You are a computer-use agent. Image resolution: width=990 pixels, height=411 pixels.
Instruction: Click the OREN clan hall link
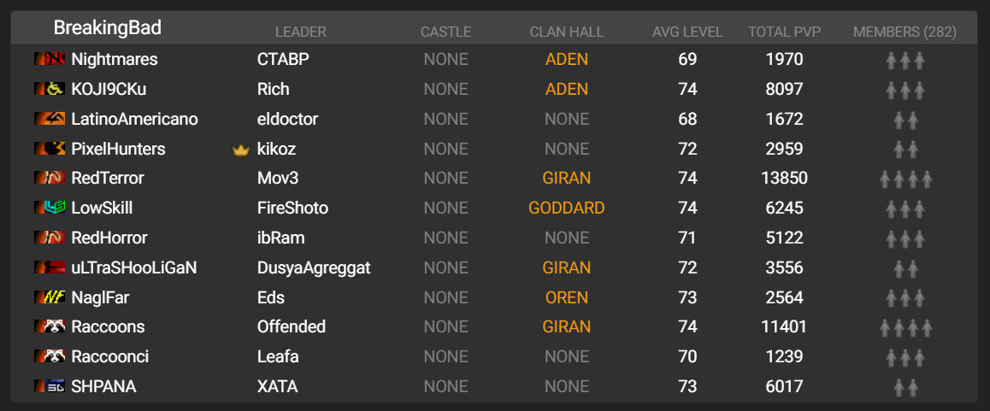(x=567, y=297)
